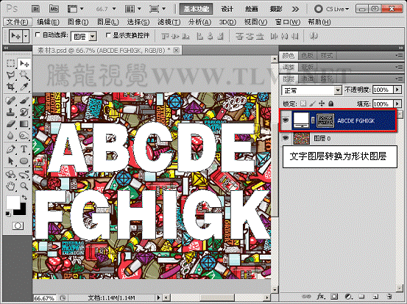Select the Eyedropper tool

(x=24, y=87)
